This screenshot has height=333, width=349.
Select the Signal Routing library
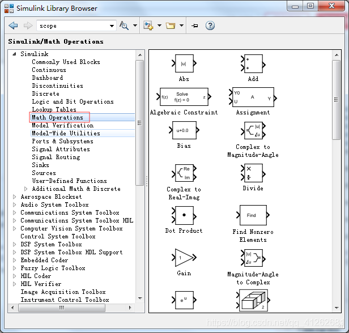56,157
